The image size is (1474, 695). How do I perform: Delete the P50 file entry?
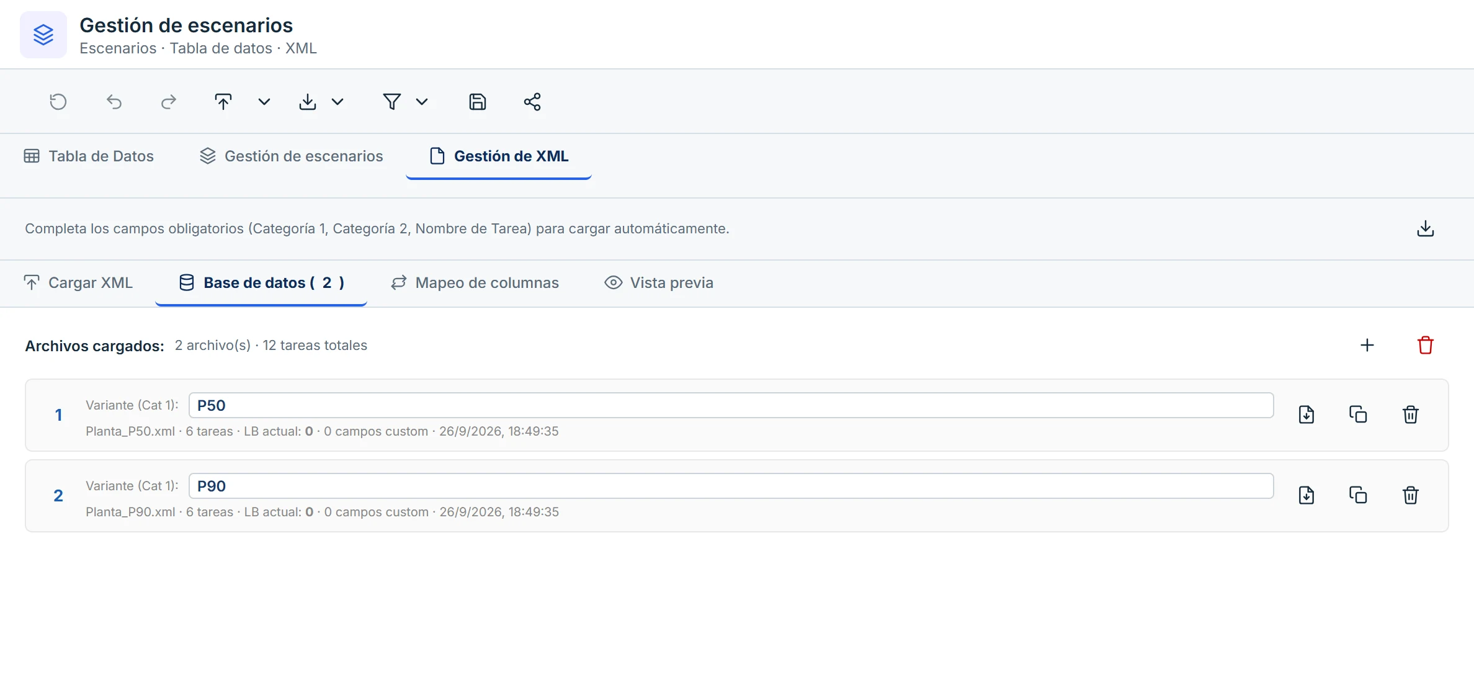(1411, 415)
